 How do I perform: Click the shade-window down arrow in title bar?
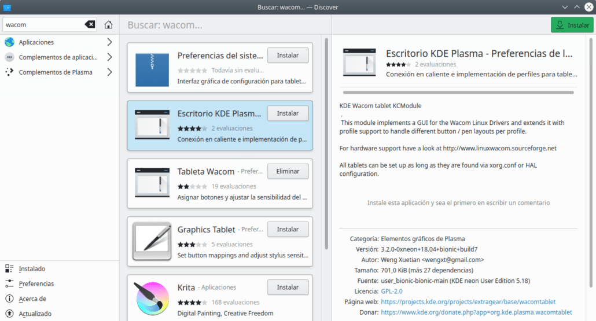(x=565, y=7)
